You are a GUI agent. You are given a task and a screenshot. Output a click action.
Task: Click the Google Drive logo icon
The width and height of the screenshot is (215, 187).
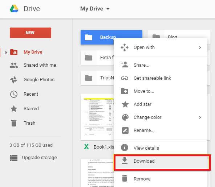[14, 8]
